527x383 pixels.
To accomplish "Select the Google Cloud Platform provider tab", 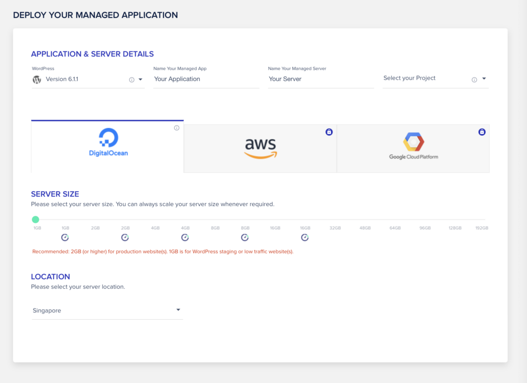I will point(413,149).
